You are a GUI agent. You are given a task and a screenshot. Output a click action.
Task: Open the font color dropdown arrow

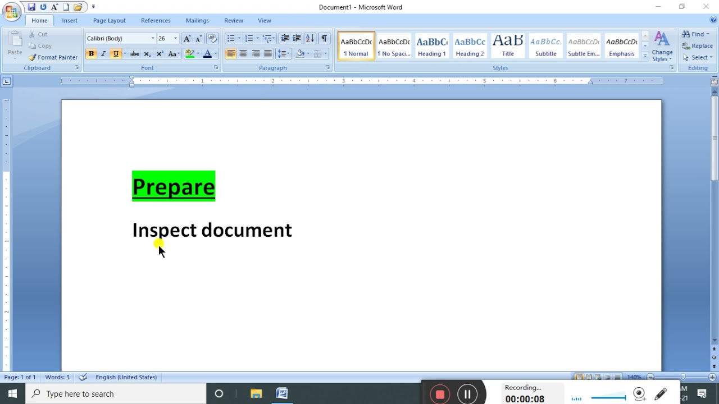tap(216, 54)
